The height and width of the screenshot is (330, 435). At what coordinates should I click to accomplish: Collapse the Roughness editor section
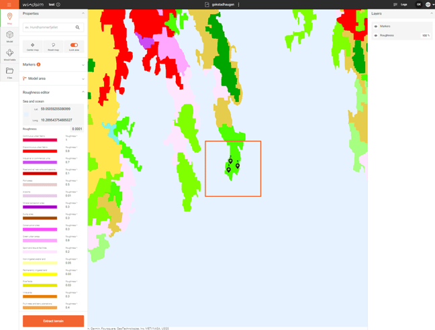point(83,92)
